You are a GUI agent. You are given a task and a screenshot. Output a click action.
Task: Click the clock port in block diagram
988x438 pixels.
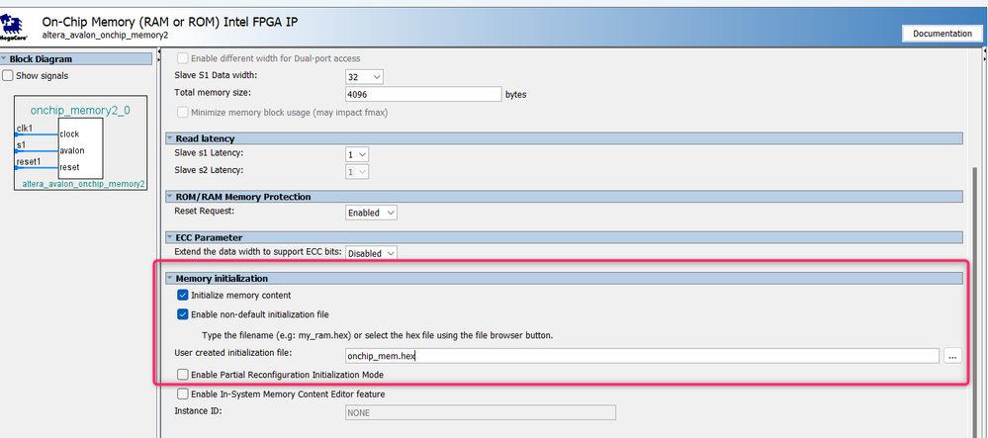pyautogui.click(x=69, y=134)
